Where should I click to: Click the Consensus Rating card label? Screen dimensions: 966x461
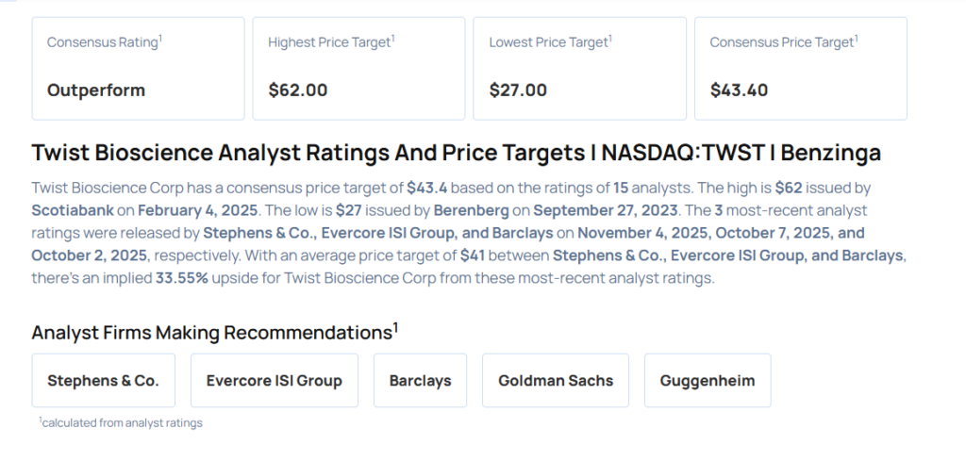tap(104, 42)
